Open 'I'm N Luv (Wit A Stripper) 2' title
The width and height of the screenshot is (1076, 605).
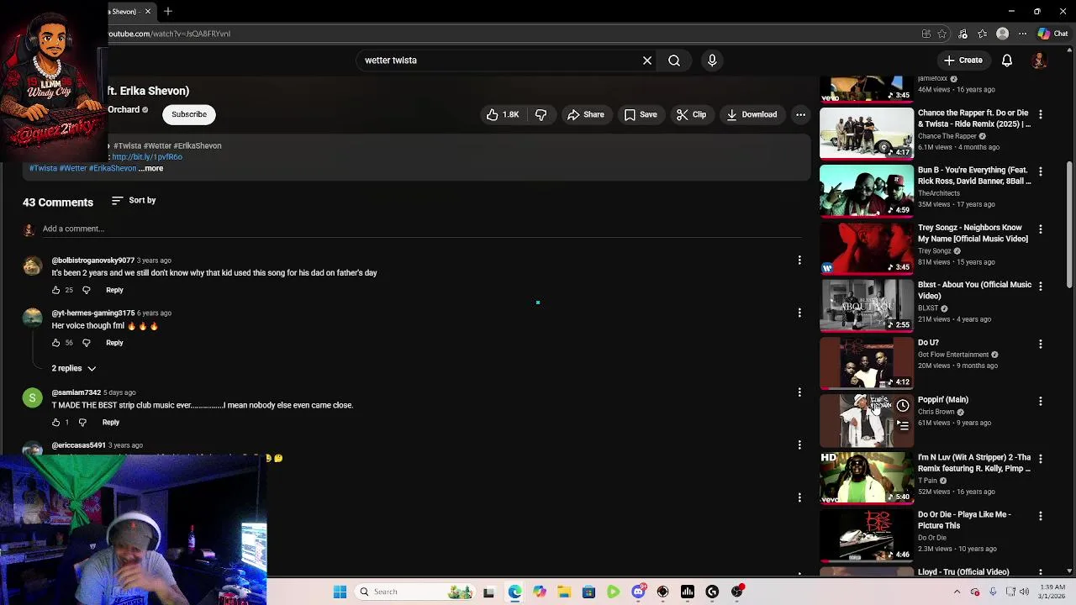coord(974,463)
